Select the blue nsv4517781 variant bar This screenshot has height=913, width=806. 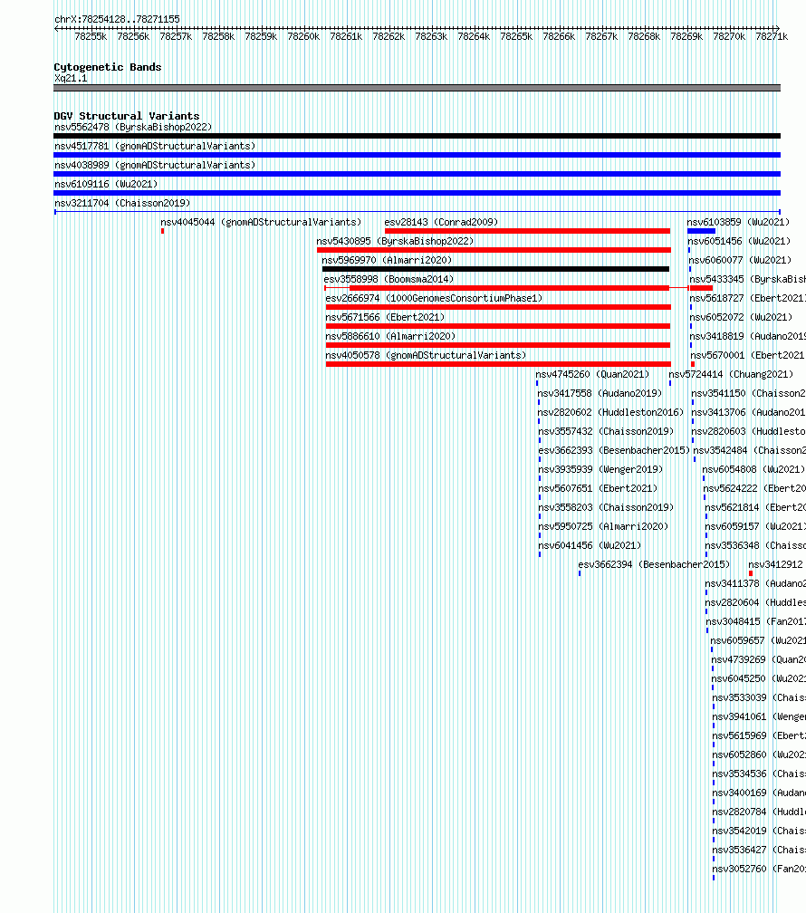pyautogui.click(x=417, y=155)
